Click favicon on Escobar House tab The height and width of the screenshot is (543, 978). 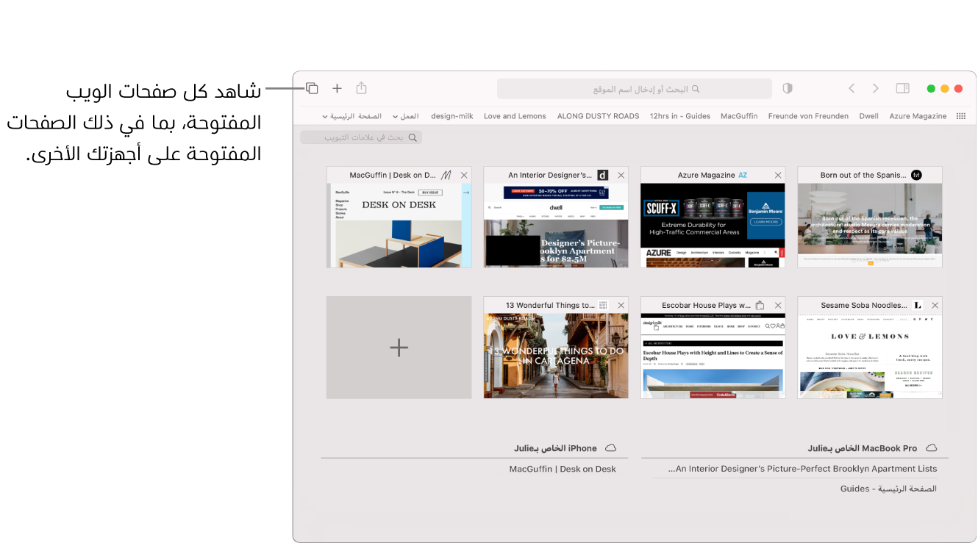pyautogui.click(x=760, y=306)
